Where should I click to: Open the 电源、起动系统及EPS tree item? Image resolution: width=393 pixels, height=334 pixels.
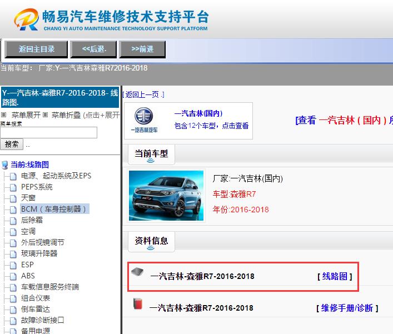click(56, 176)
